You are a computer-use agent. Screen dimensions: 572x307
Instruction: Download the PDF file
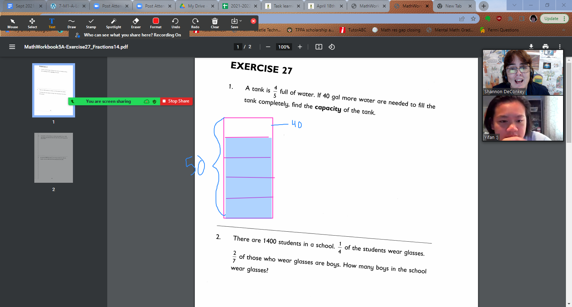pyautogui.click(x=531, y=46)
